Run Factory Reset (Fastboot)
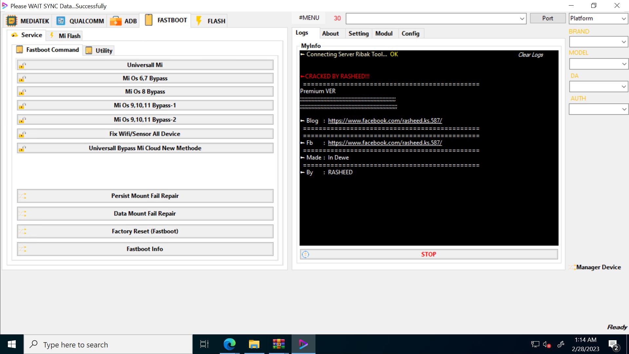Screen dimensions: 629x354 click(145, 231)
